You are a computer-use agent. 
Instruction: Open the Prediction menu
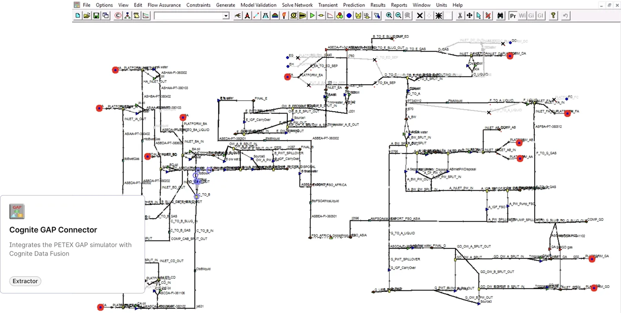[354, 5]
